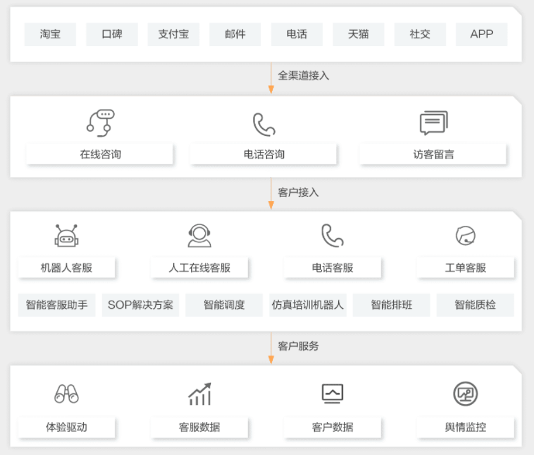
Task: Click the 电话客服 phone icon
Action: 333,235
